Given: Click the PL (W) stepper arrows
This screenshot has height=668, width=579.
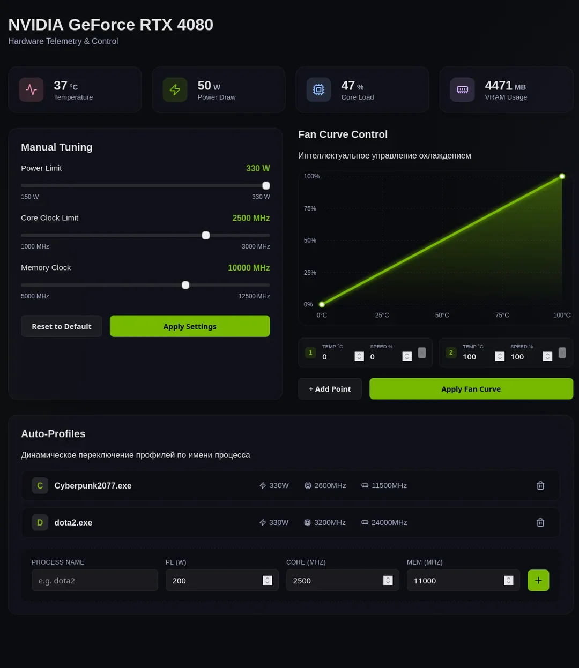Looking at the screenshot, I should [x=268, y=581].
